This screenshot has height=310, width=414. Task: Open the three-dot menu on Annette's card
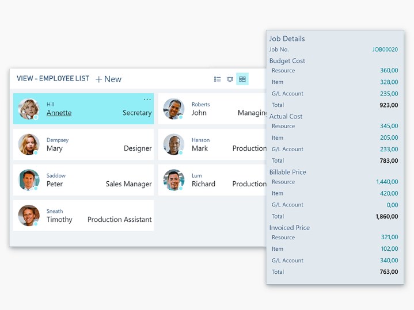tap(147, 99)
